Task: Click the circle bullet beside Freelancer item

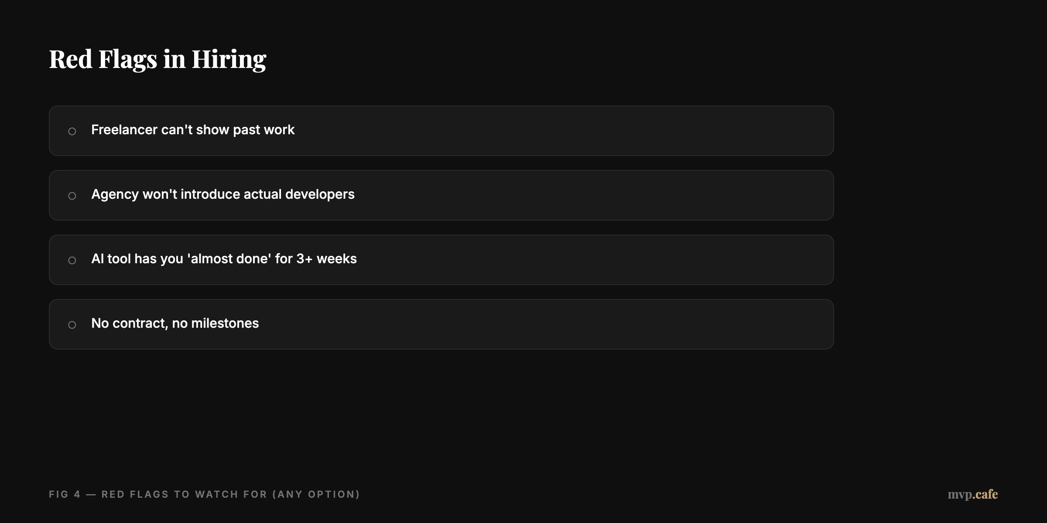Action: 72,131
